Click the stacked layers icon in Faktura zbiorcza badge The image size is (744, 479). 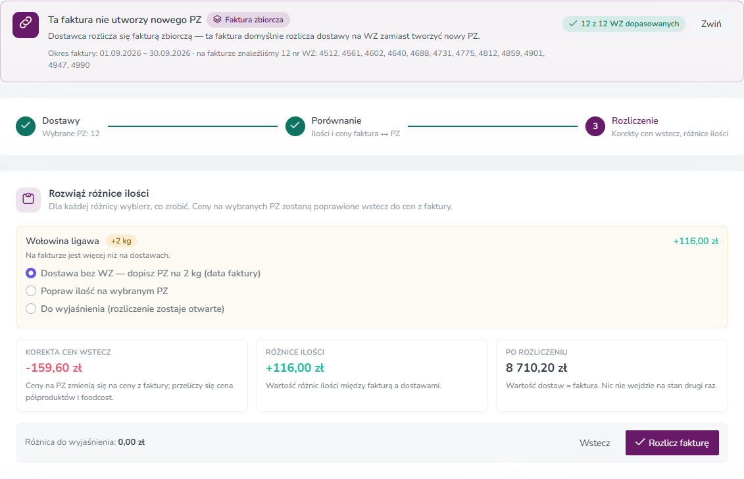(217, 20)
